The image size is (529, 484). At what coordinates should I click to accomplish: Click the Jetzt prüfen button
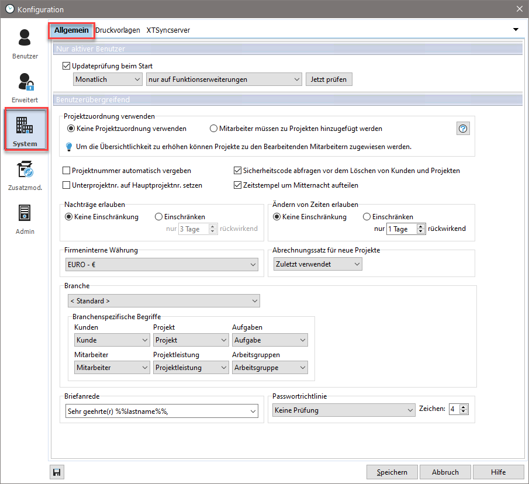(329, 79)
